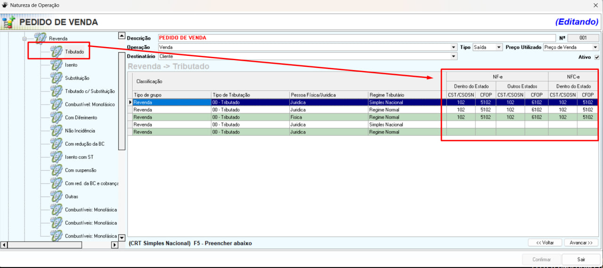This screenshot has width=603, height=268.
Task: Select the Isento node icon
Action: 57,65
